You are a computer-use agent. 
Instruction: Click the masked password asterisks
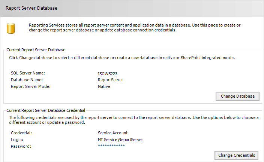click(x=111, y=146)
